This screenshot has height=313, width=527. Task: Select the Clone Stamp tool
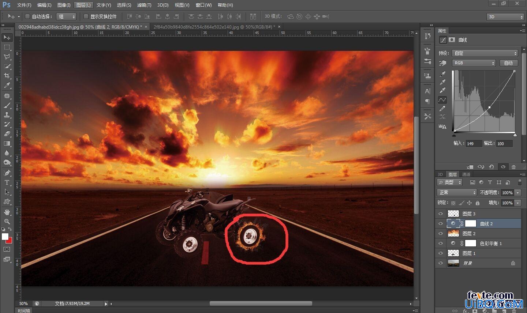pyautogui.click(x=7, y=115)
